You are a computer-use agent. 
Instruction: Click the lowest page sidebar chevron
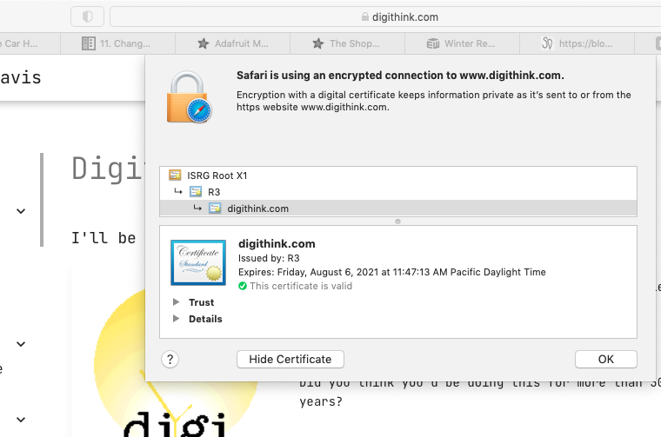21,420
